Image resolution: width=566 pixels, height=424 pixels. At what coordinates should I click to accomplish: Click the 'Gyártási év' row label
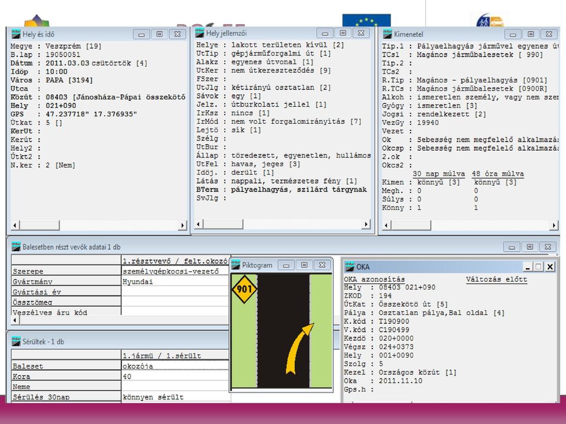[x=66, y=291]
